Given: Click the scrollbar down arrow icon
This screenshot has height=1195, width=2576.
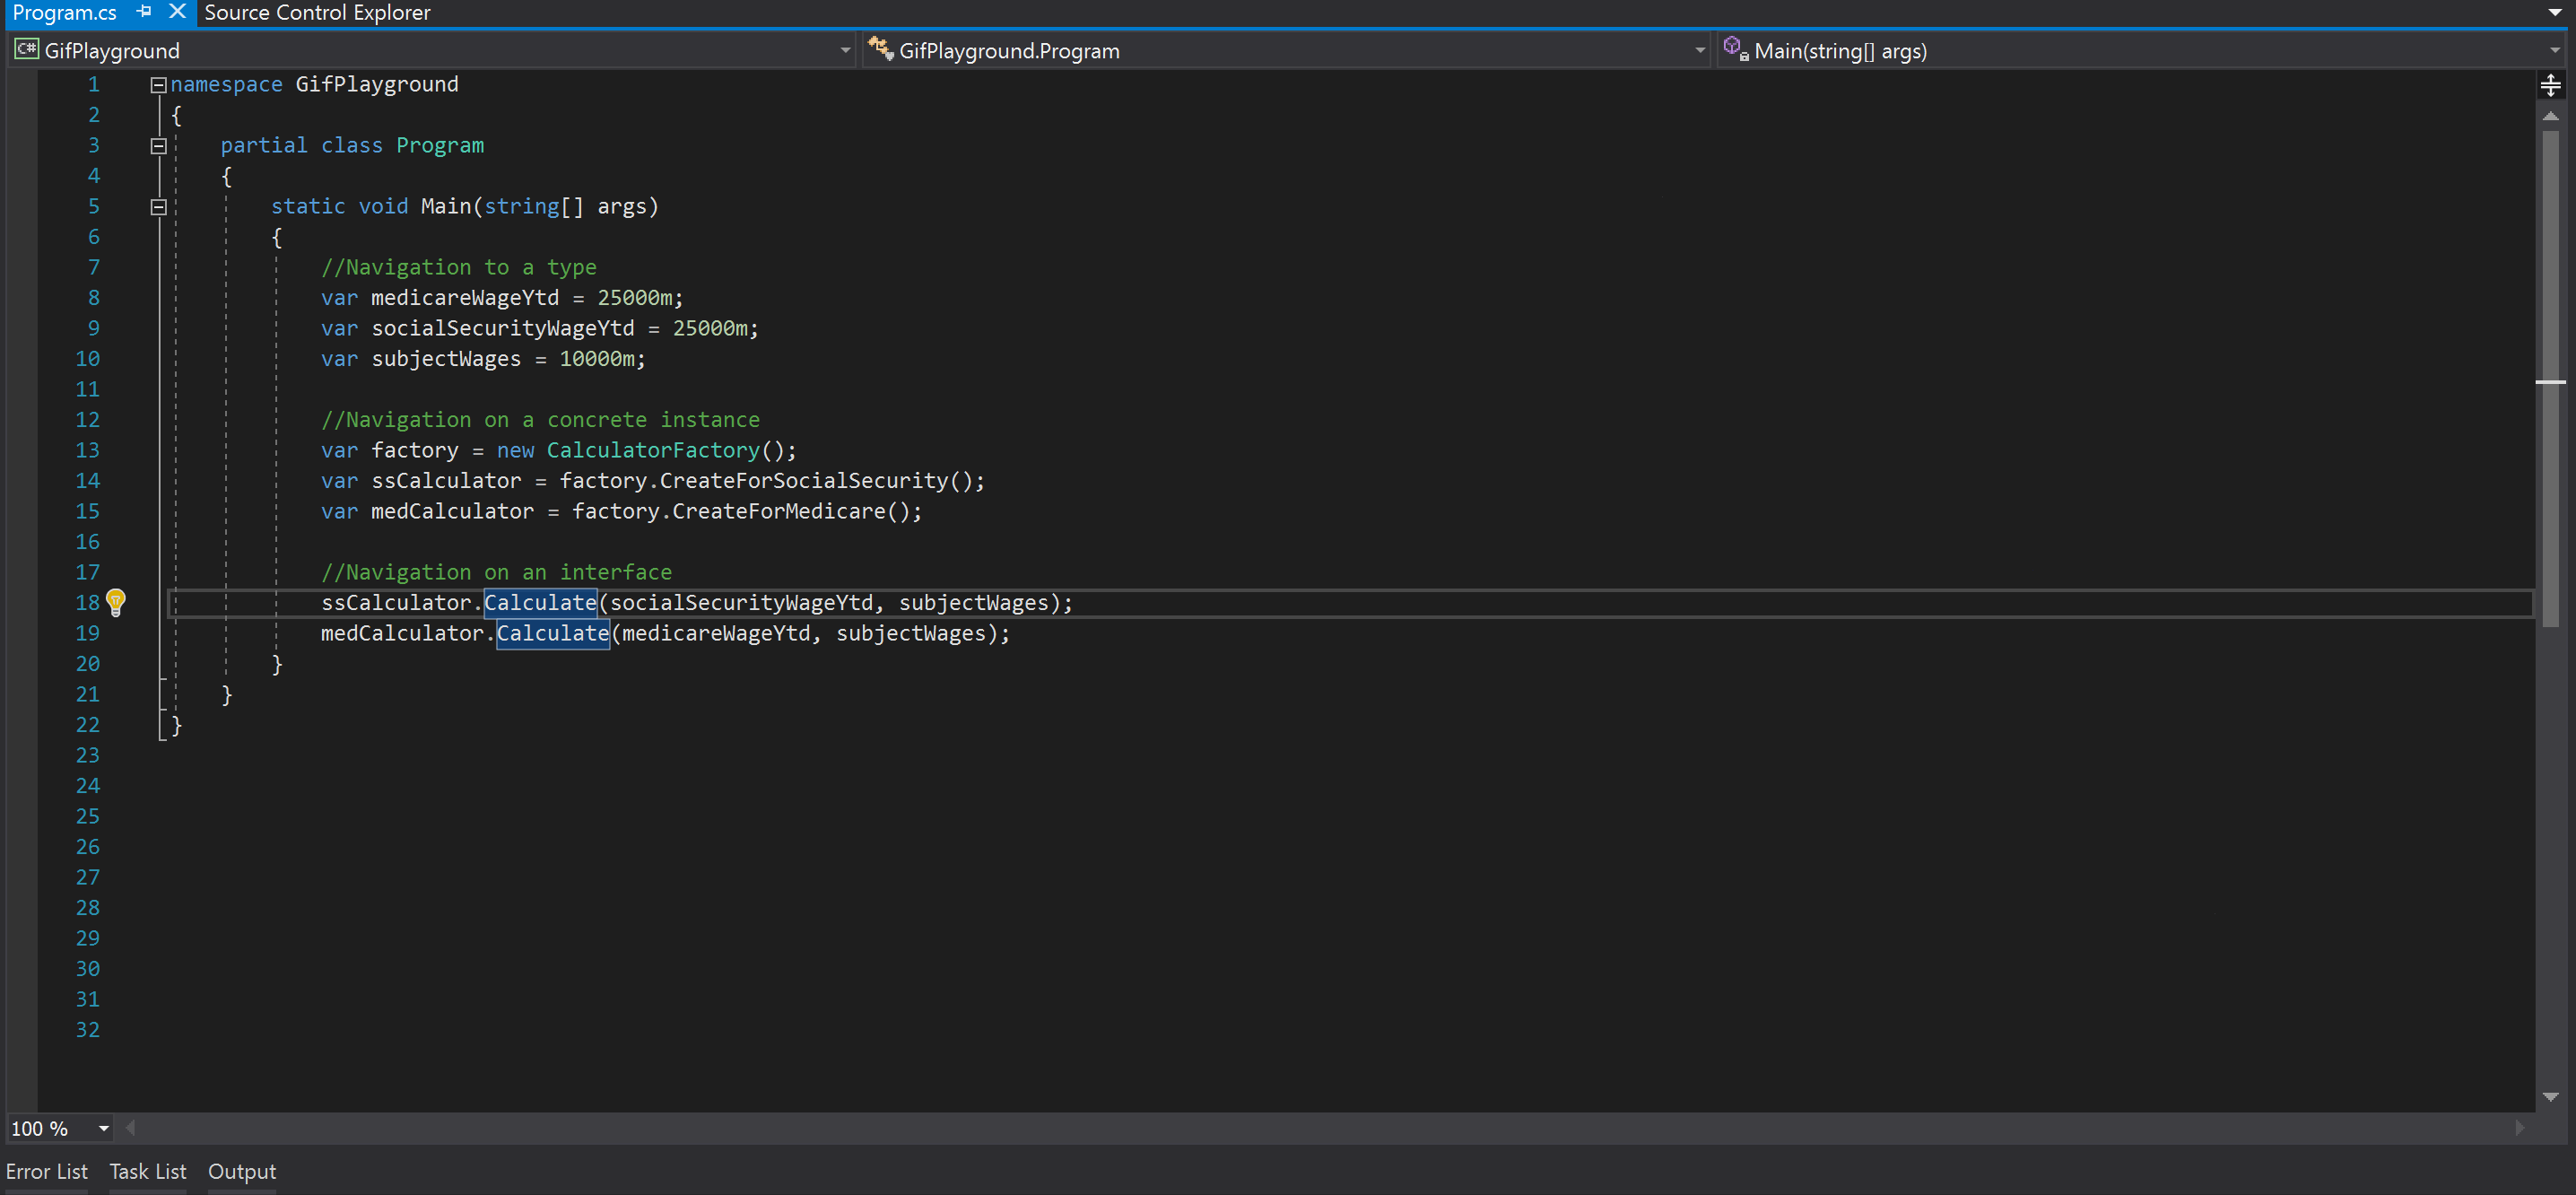Looking at the screenshot, I should 2552,1095.
